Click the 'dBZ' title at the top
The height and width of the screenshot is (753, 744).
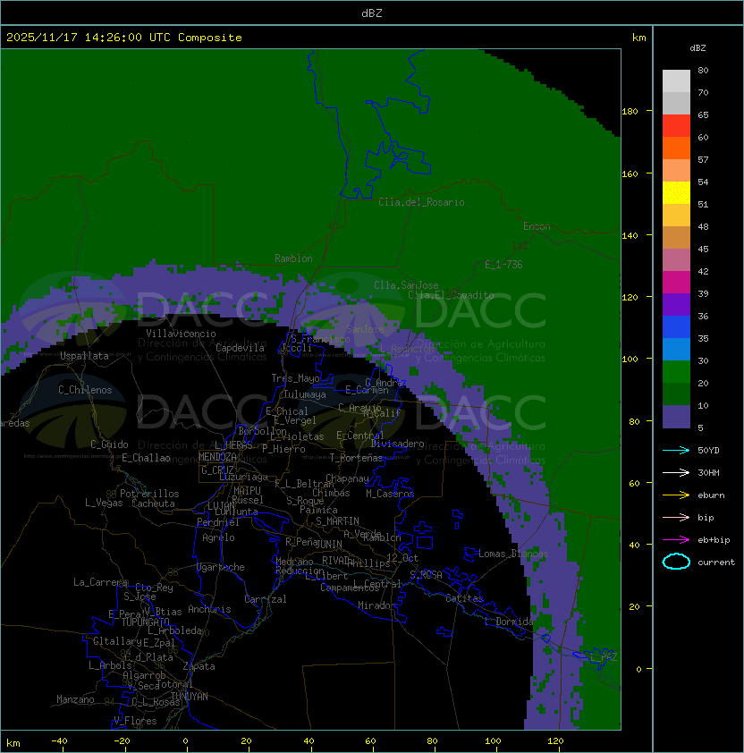pyautogui.click(x=372, y=13)
